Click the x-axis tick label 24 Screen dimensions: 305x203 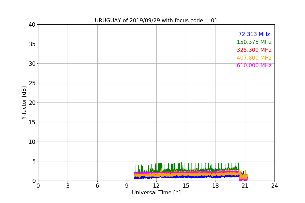(x=274, y=186)
